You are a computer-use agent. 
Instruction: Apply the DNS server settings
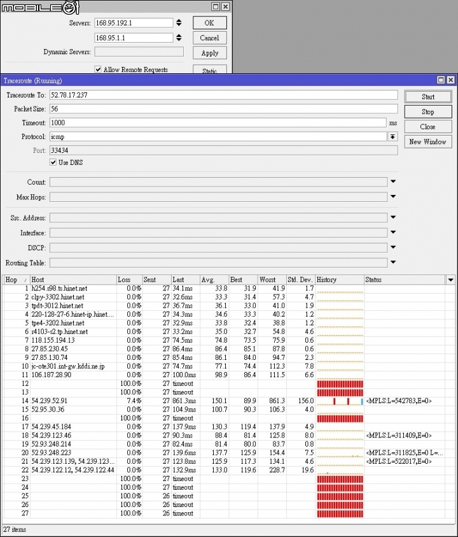209,53
